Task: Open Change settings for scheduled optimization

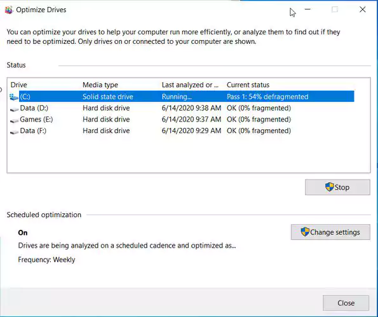Action: point(330,232)
